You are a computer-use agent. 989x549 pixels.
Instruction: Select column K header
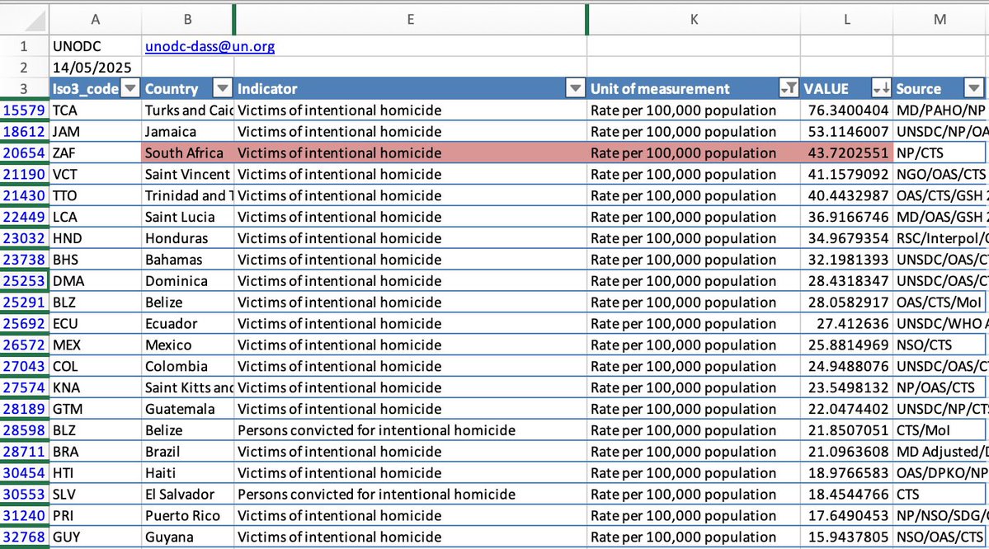click(694, 20)
